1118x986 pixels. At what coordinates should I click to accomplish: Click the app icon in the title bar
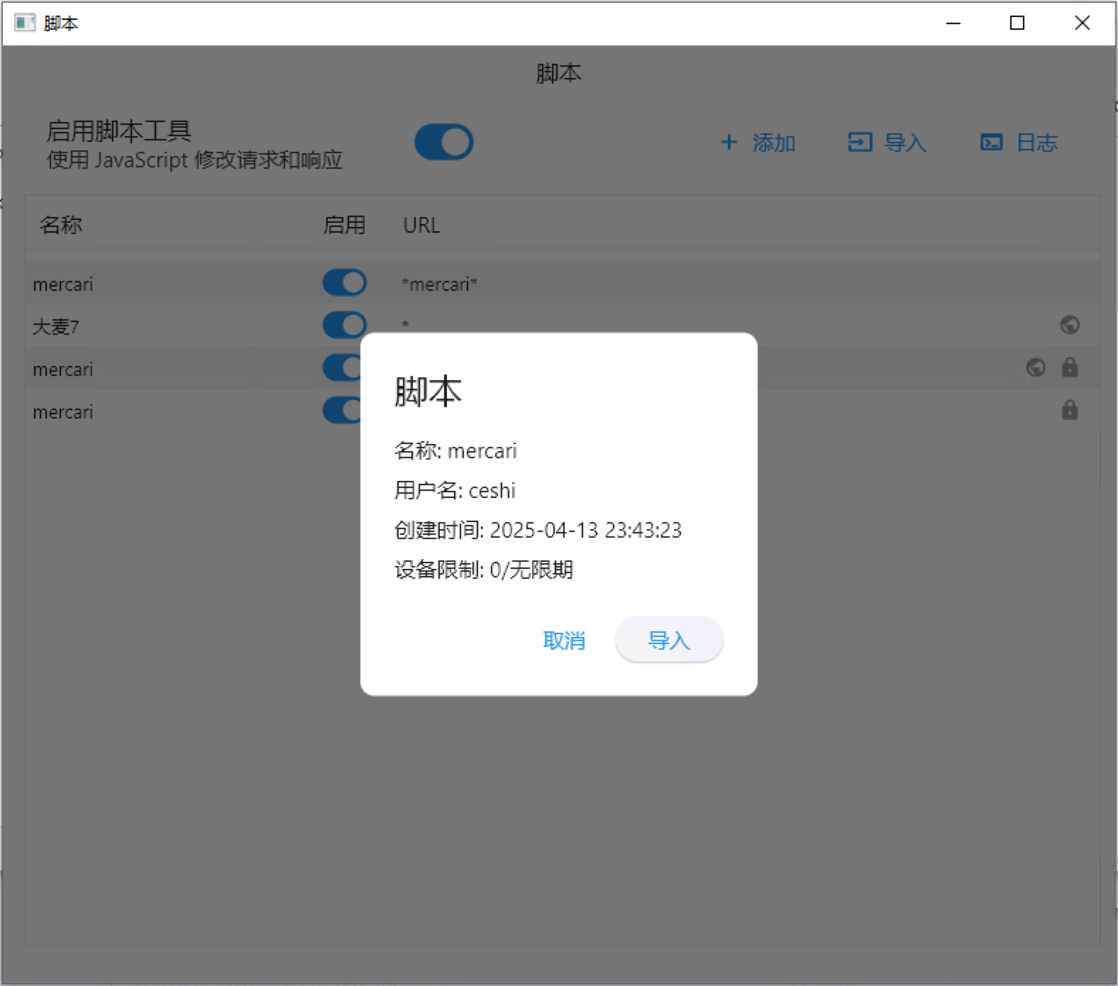point(25,23)
